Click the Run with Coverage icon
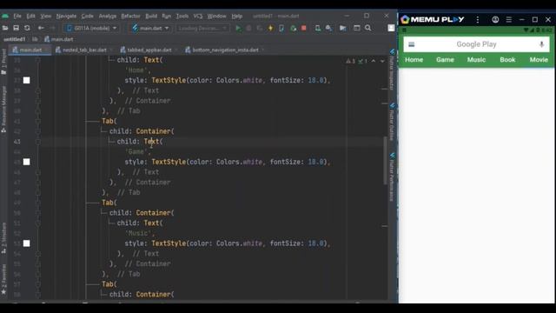This screenshot has width=556, height=313. (x=260, y=28)
